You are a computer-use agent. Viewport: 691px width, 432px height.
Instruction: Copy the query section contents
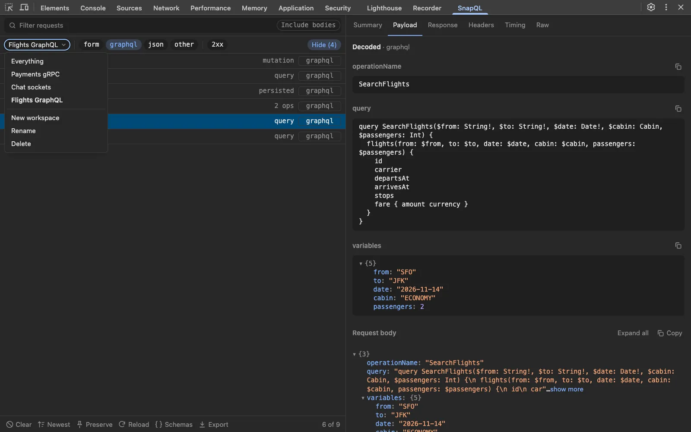(x=678, y=108)
